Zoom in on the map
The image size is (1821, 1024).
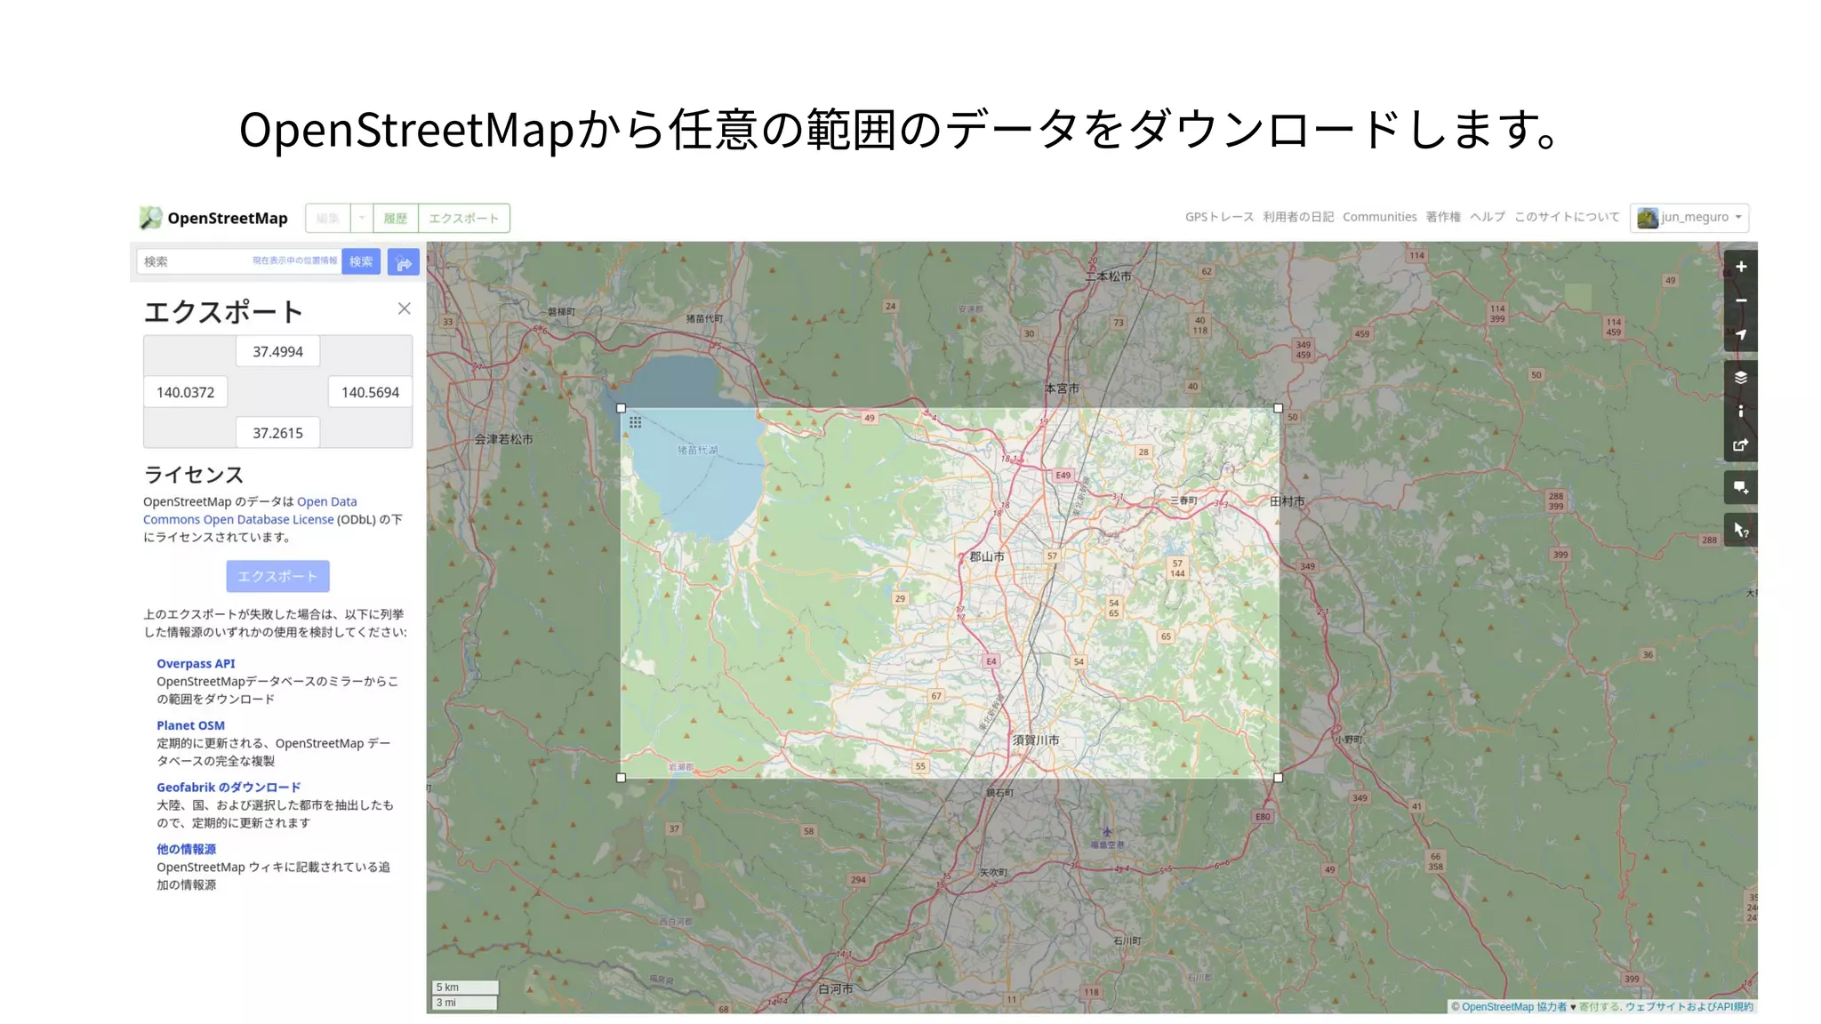1740,267
